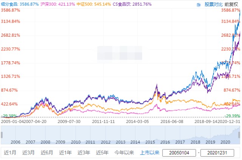Select the 近3月 time range

coord(29,153)
